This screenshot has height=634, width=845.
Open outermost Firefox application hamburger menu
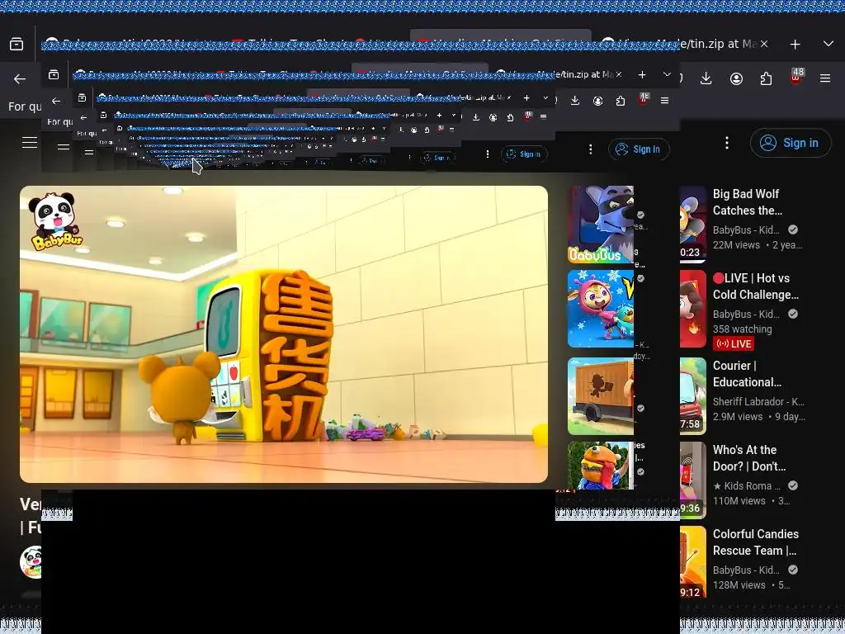tap(825, 78)
